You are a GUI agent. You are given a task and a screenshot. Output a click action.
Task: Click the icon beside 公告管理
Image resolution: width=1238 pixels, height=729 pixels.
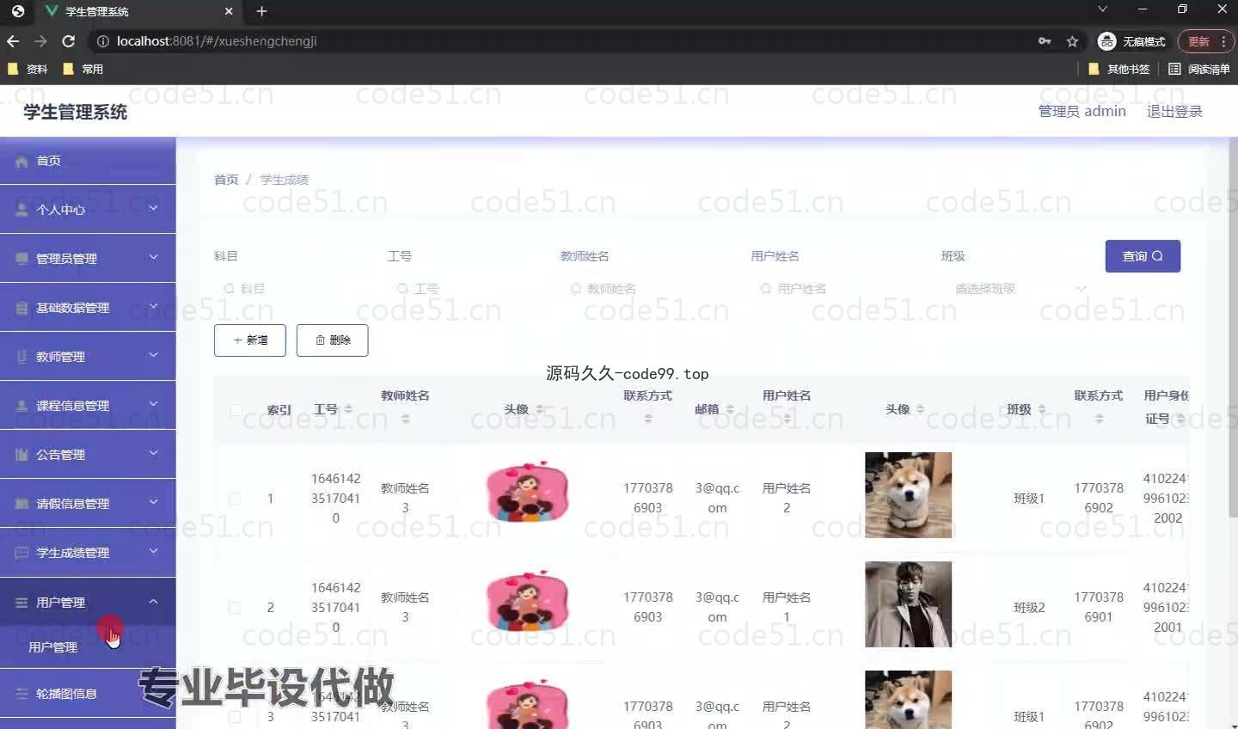point(21,455)
